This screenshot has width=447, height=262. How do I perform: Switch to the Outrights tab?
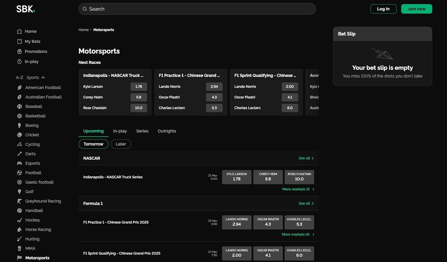point(167,131)
